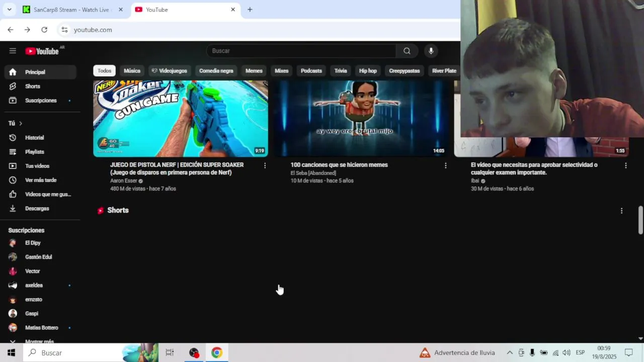Screen dimensions: 644x362
Task: Click the YouTube logo
Action: (42, 51)
